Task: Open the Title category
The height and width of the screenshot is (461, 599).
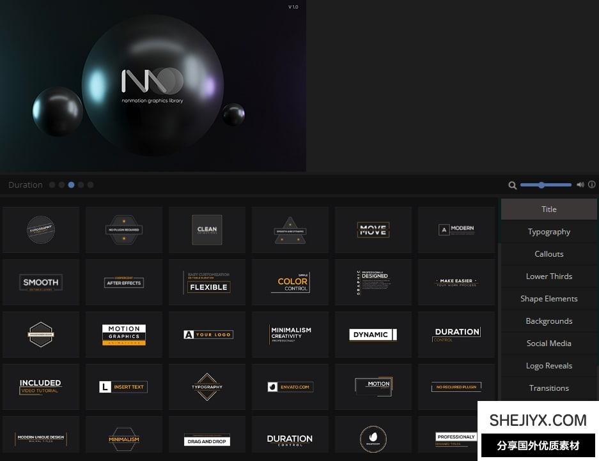Action: pyautogui.click(x=548, y=209)
